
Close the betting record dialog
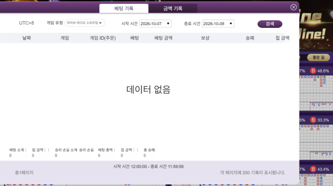tap(293, 8)
